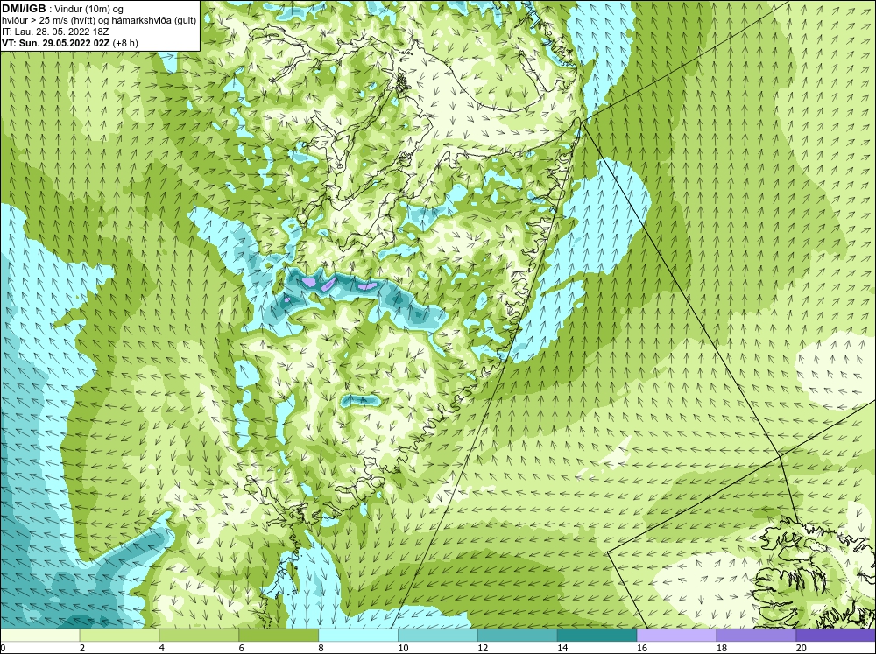This screenshot has height=654, width=876.
Task: Click the legend label '4' on the scale
Action: [x=162, y=648]
